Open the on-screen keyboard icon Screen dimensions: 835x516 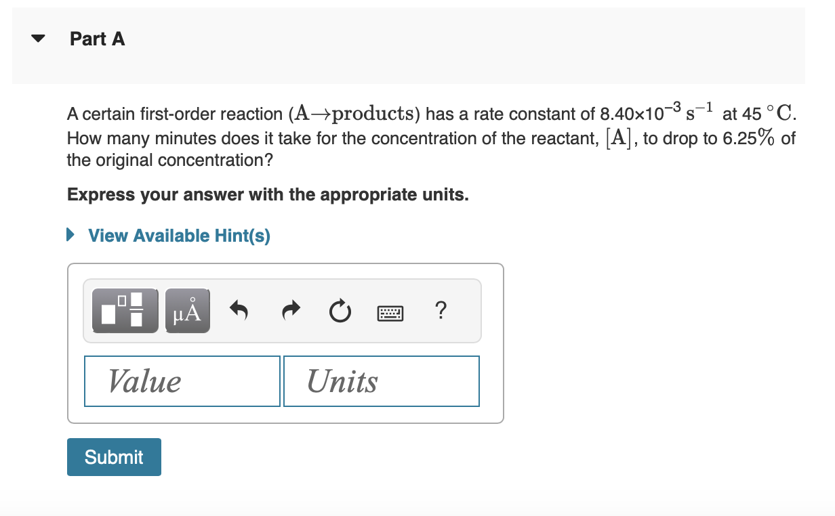[x=390, y=312]
